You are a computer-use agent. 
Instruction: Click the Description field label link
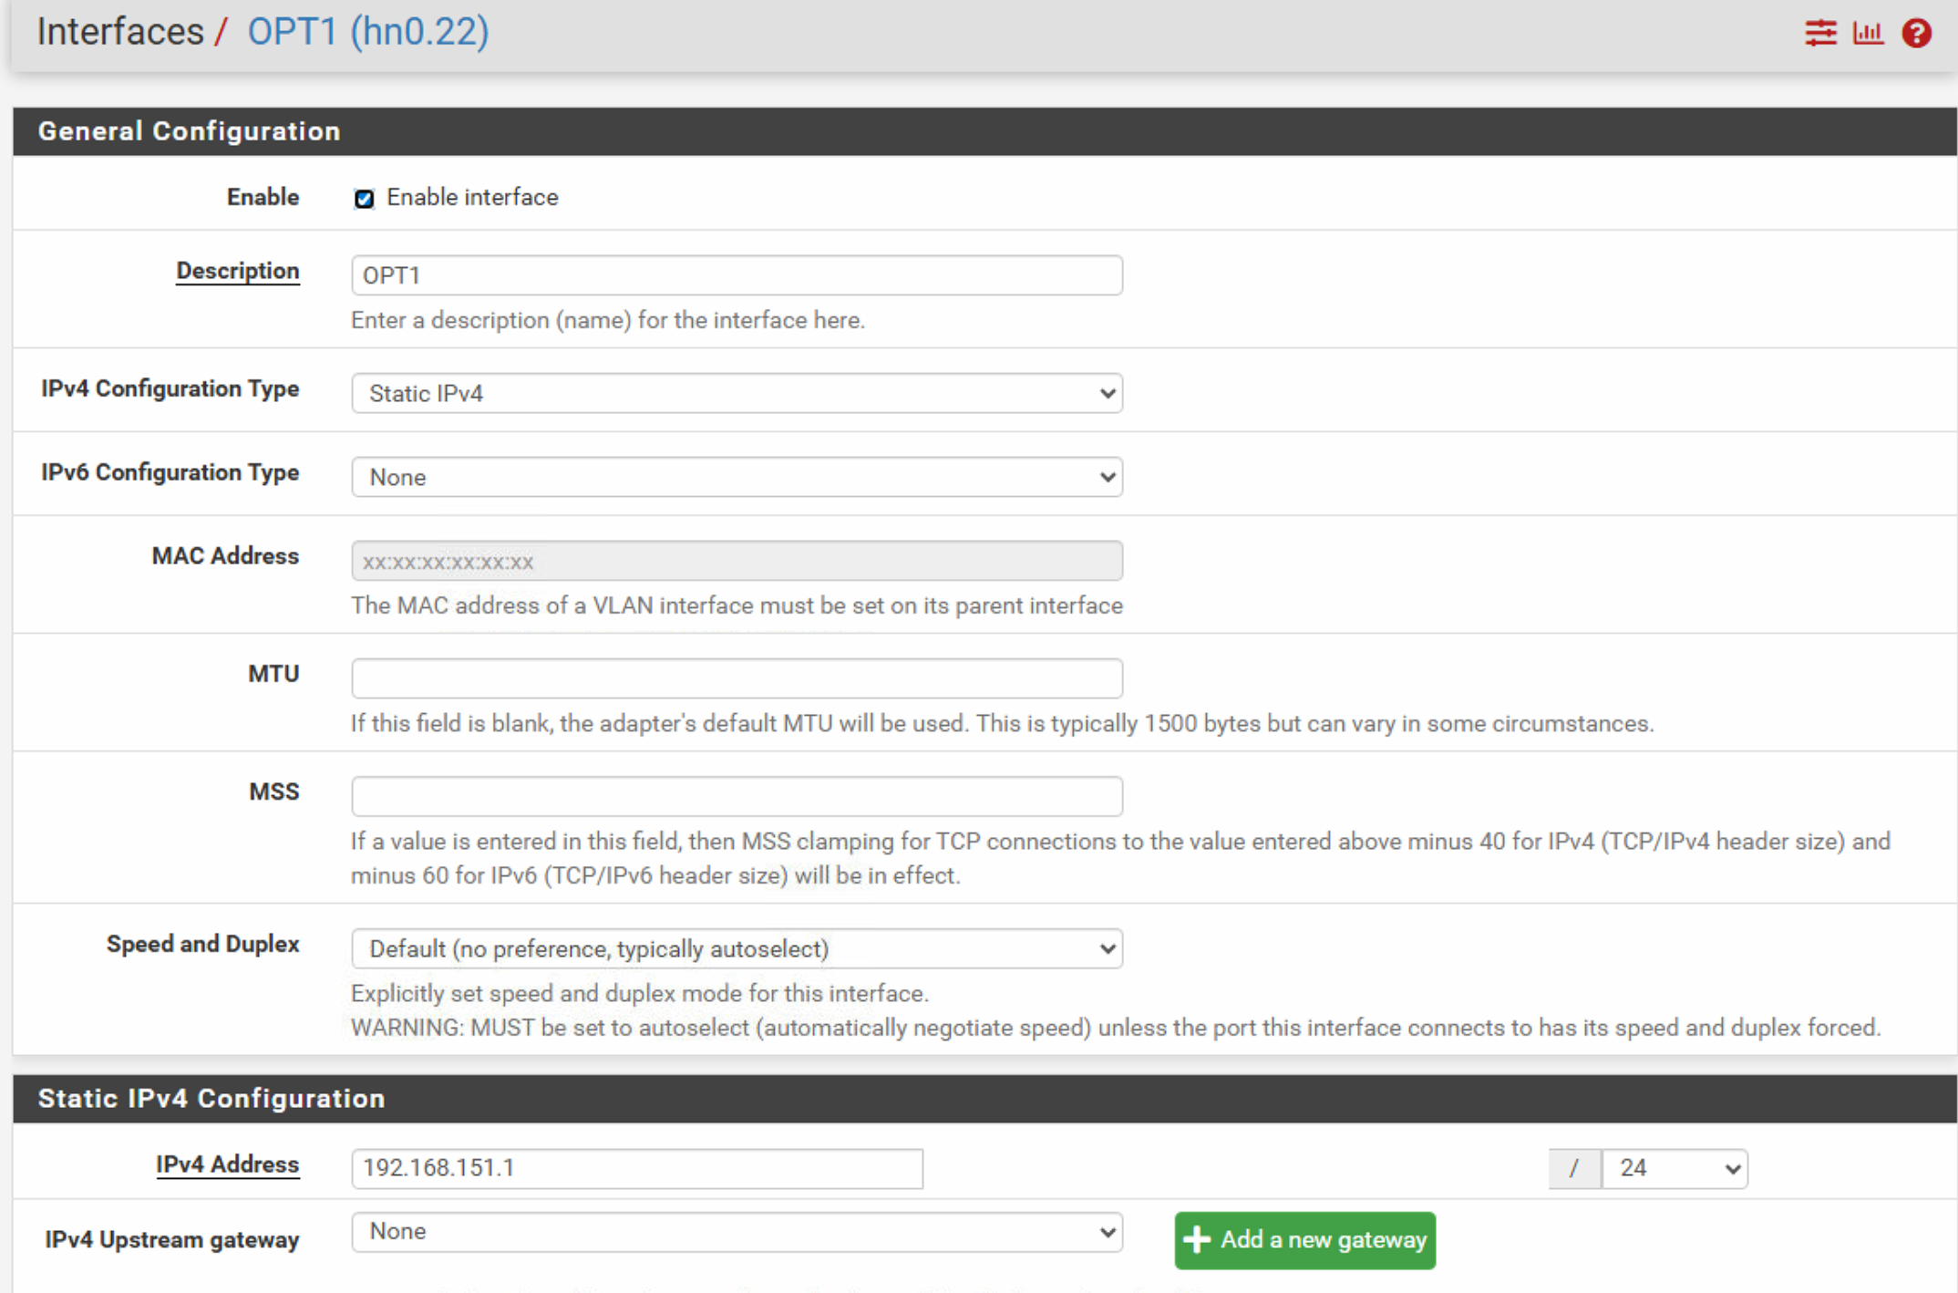[237, 271]
